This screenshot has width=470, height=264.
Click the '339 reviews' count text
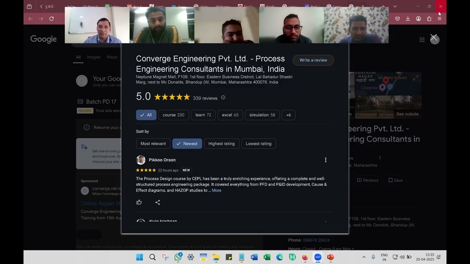[x=205, y=98]
